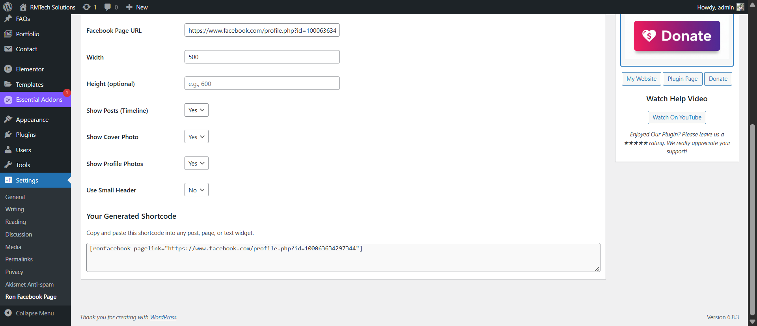Image resolution: width=757 pixels, height=326 pixels.
Task: Click the Facebook Page URL field
Action: pyautogui.click(x=262, y=30)
